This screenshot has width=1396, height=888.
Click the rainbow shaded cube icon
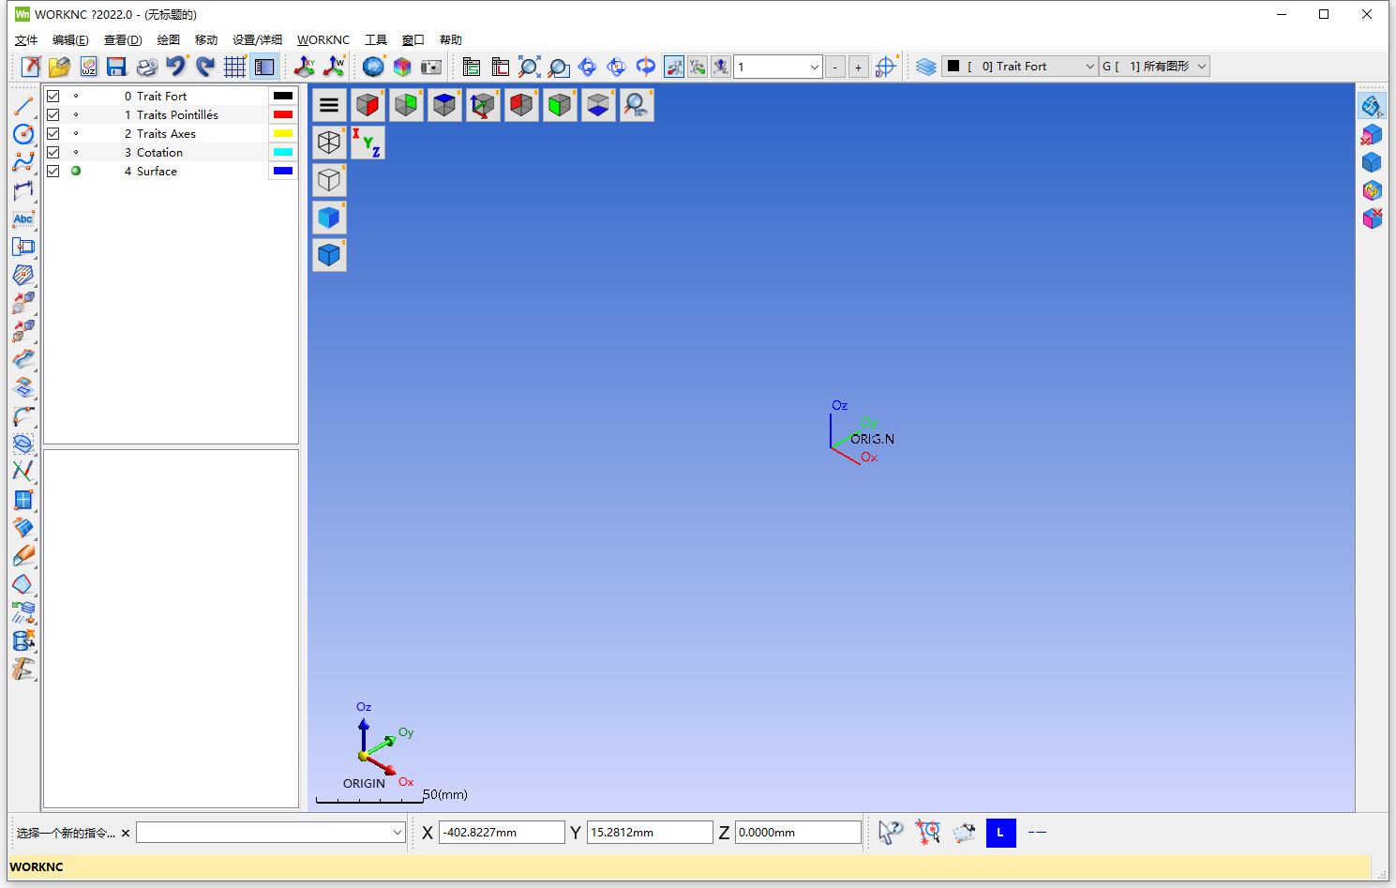[x=402, y=67]
